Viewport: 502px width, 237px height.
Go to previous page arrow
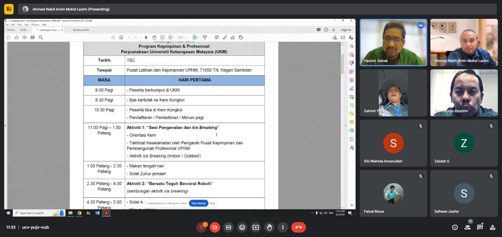click(113, 37)
